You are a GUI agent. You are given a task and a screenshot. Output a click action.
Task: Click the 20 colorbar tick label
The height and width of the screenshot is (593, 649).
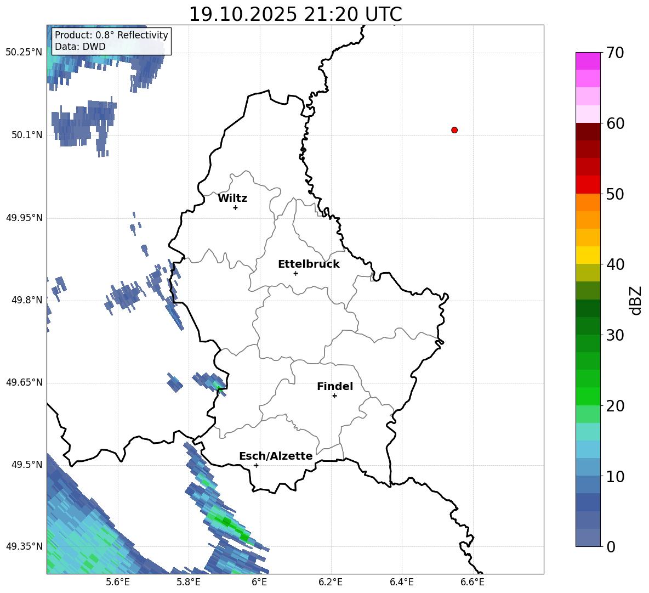click(x=616, y=406)
